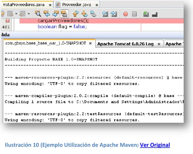Click the 'boolean flag = false;' line
The image size is (193, 154).
(x=62, y=27)
